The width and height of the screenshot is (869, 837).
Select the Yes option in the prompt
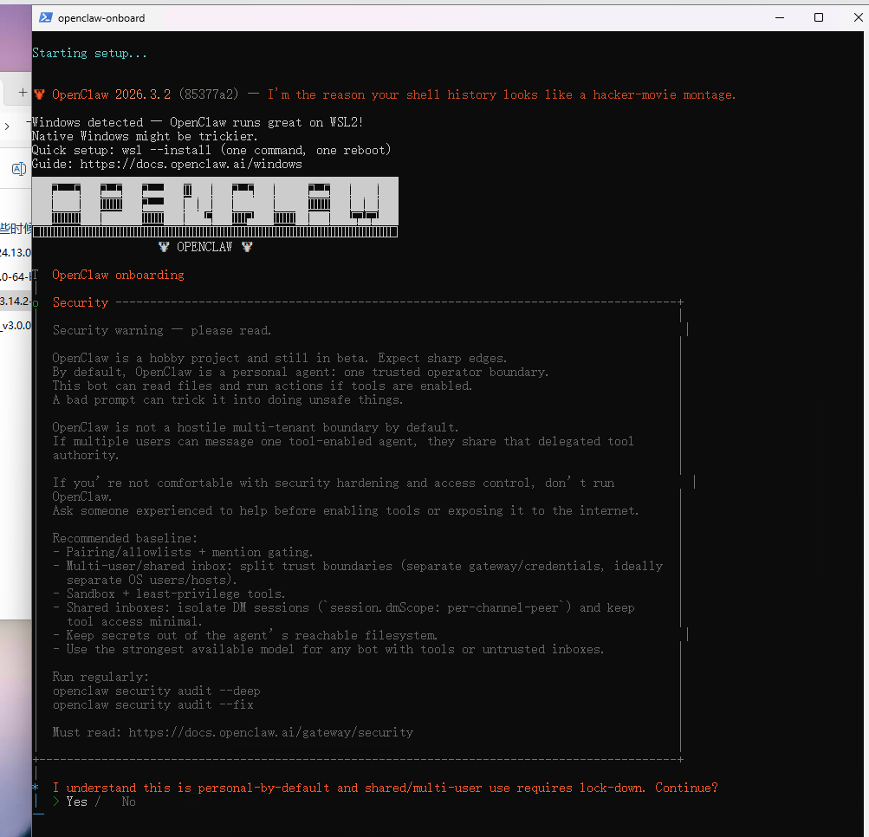(76, 801)
